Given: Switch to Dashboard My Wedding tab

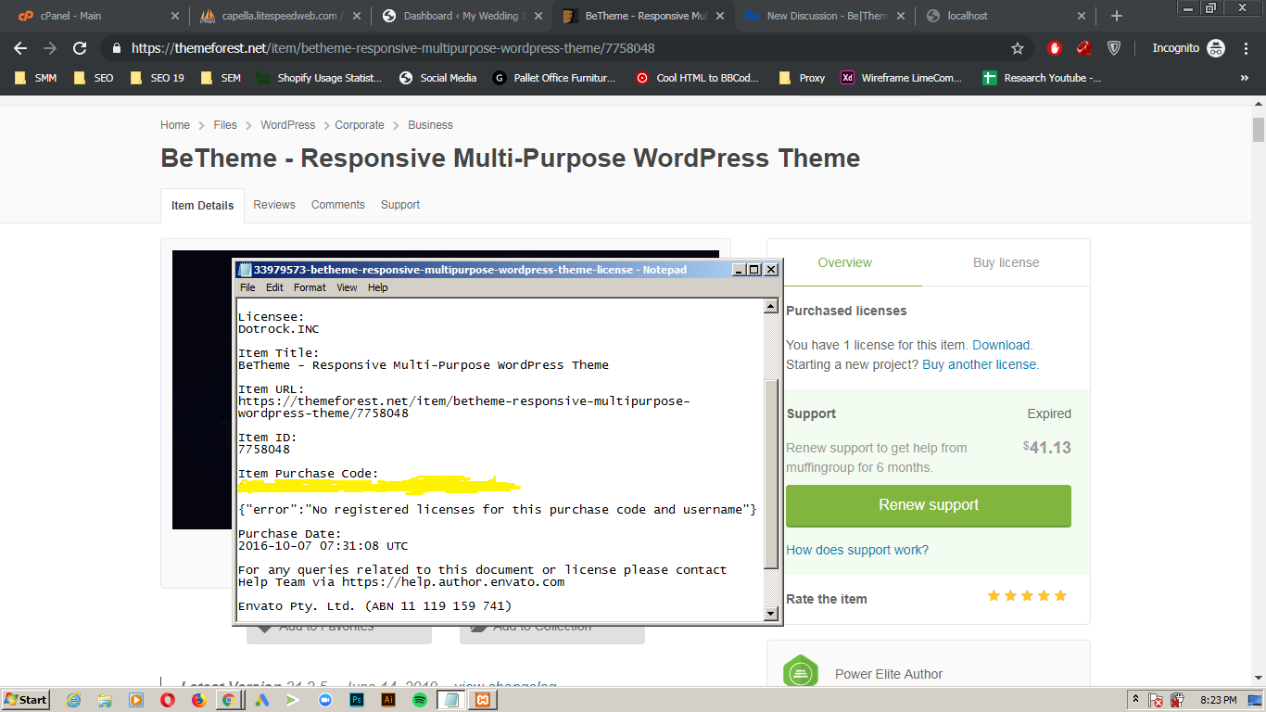Looking at the screenshot, I should pyautogui.click(x=462, y=16).
